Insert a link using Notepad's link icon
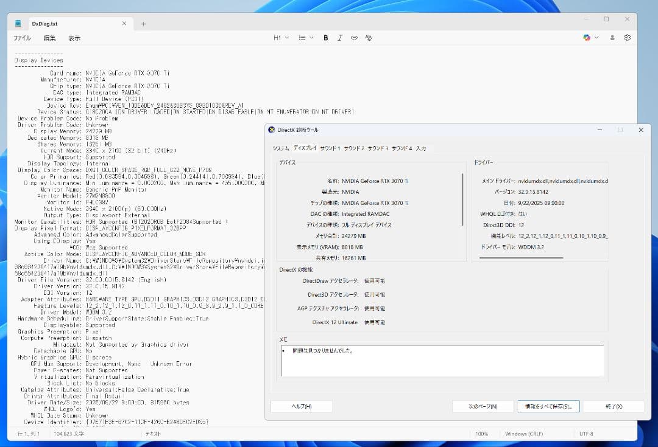Screen dimensions: 658x447 [x=354, y=38]
